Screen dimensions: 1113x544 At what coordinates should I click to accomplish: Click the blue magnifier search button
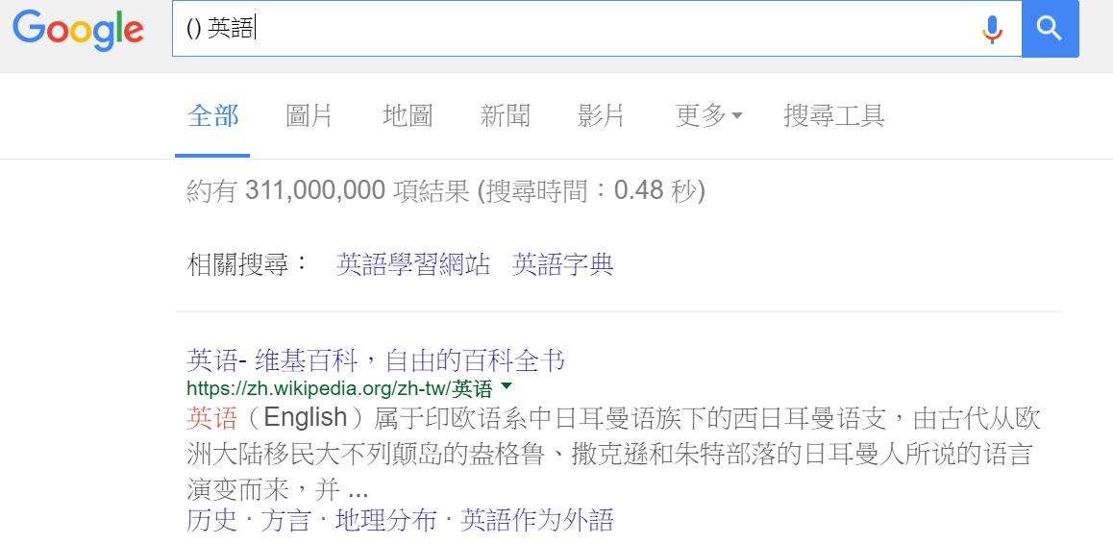(1050, 29)
